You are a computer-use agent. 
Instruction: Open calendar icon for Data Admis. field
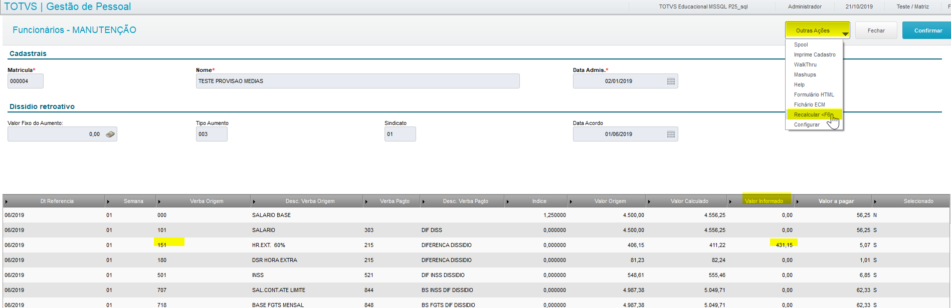click(671, 81)
